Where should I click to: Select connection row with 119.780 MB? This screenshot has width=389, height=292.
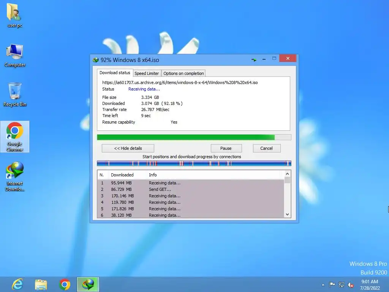(x=191, y=202)
